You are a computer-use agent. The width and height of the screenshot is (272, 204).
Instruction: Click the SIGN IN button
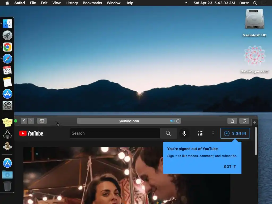[235, 133]
